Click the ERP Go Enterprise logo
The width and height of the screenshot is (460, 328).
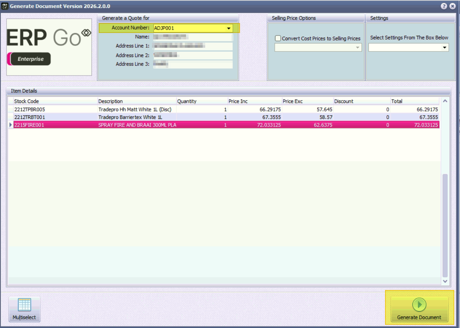(x=49, y=47)
